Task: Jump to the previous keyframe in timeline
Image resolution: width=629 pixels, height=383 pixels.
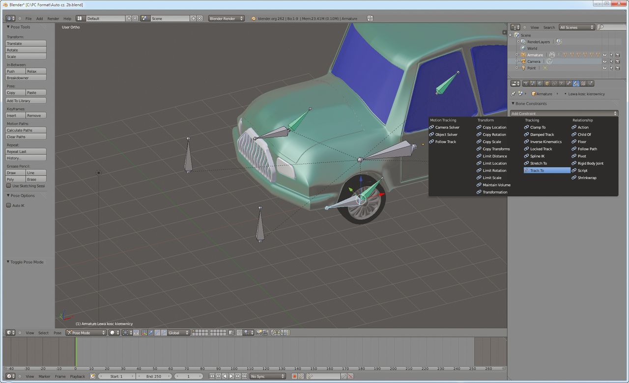Action: click(x=218, y=376)
